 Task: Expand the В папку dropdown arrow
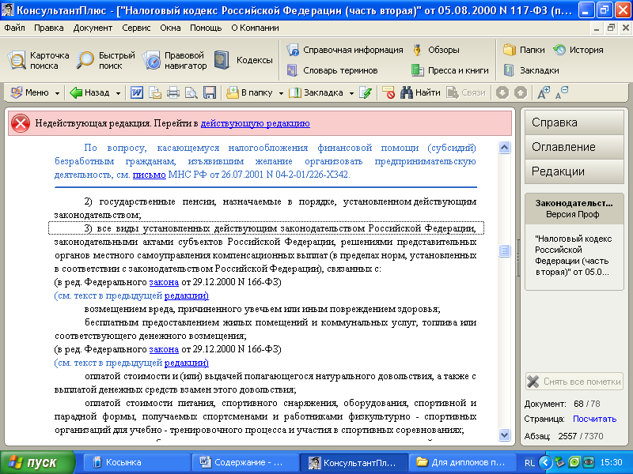pyautogui.click(x=281, y=93)
